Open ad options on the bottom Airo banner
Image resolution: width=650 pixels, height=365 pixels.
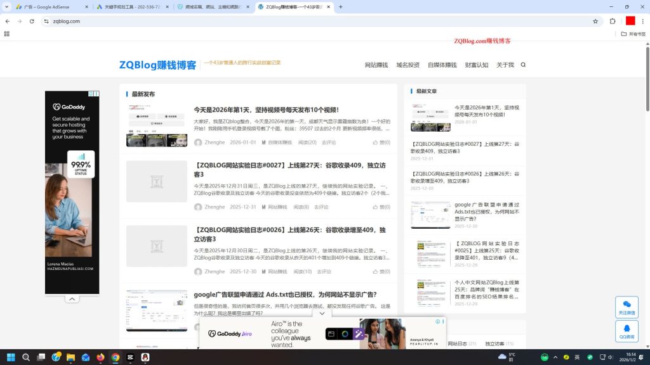click(443, 321)
